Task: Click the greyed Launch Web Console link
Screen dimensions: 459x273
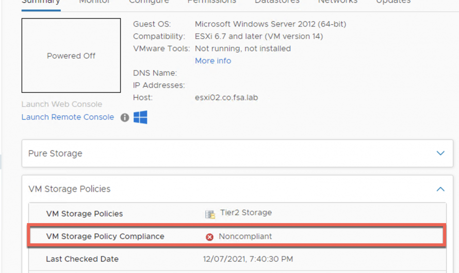Action: pyautogui.click(x=62, y=104)
